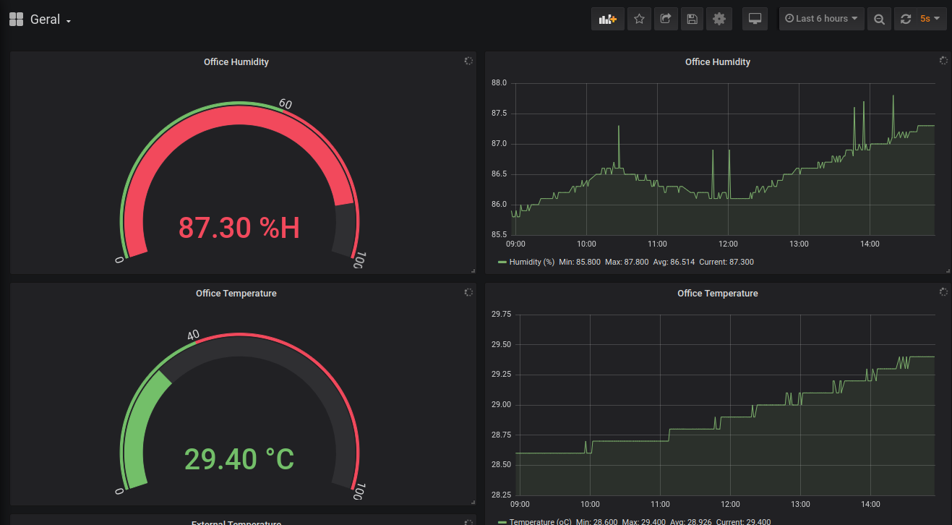Click the 60 threshold label on humidity gauge
The width and height of the screenshot is (952, 525).
tap(285, 105)
